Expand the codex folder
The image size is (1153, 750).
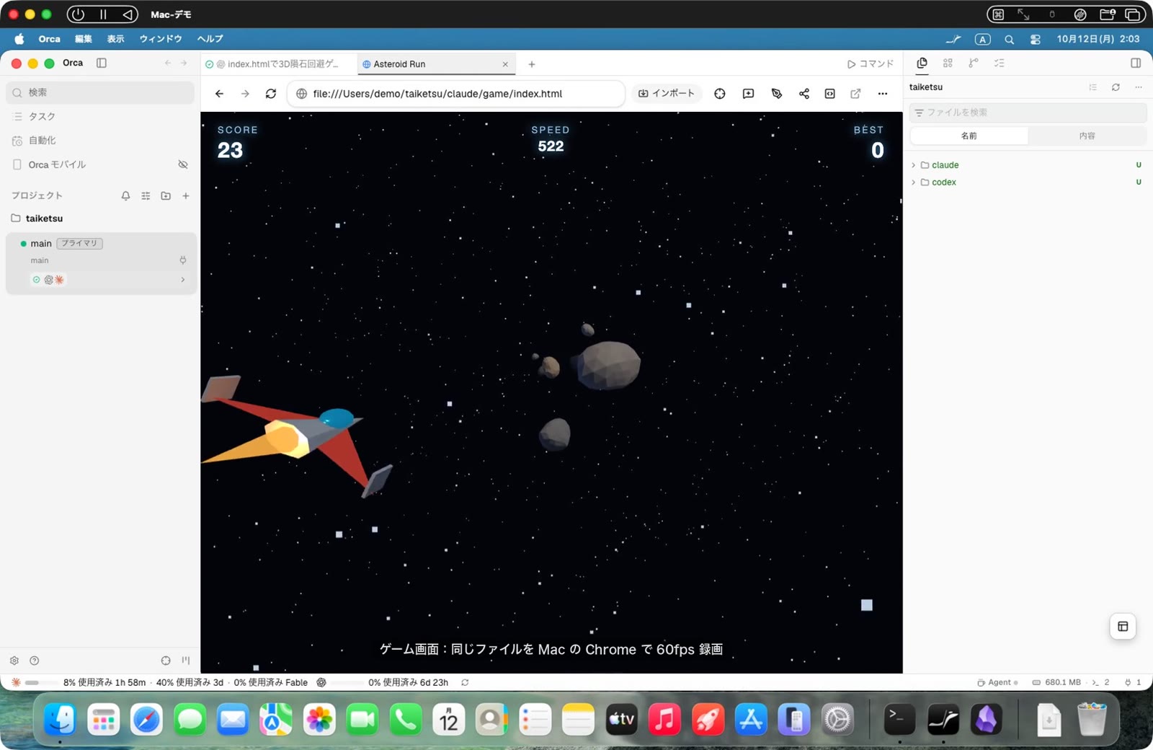943,182
